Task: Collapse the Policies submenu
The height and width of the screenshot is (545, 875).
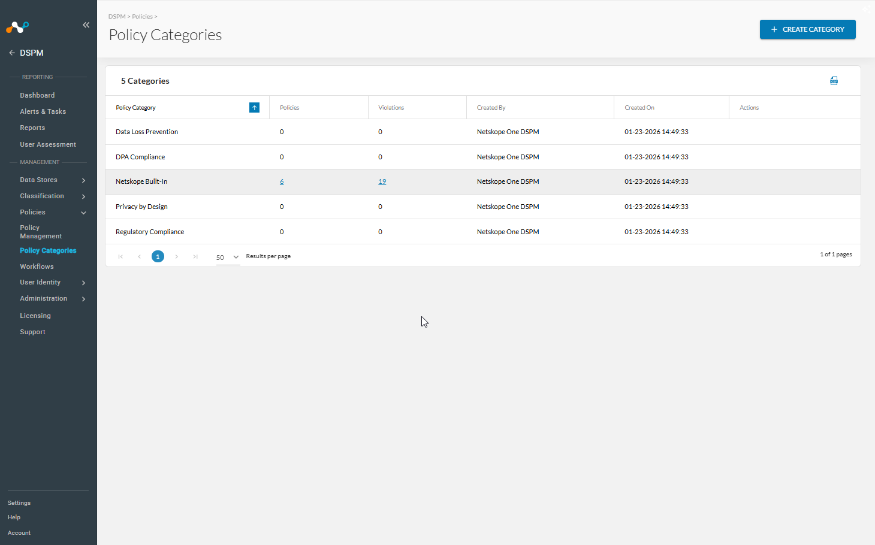Action: [x=83, y=213]
